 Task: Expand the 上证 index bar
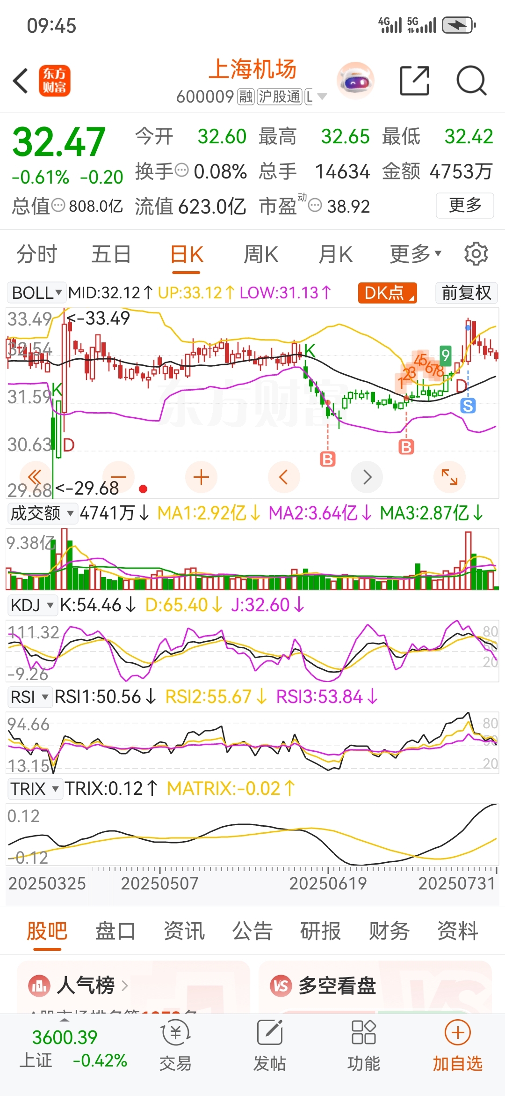click(x=65, y=1019)
